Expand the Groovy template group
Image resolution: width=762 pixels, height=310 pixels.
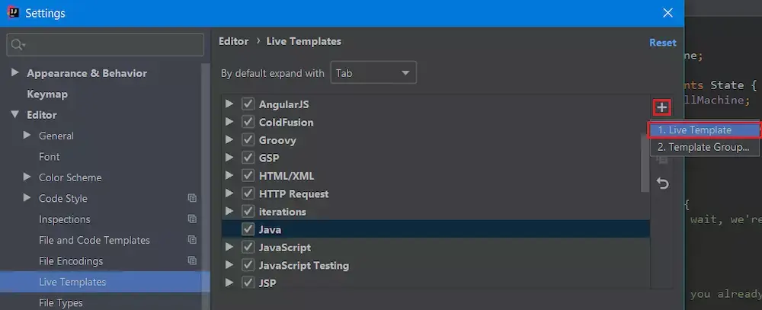(230, 140)
